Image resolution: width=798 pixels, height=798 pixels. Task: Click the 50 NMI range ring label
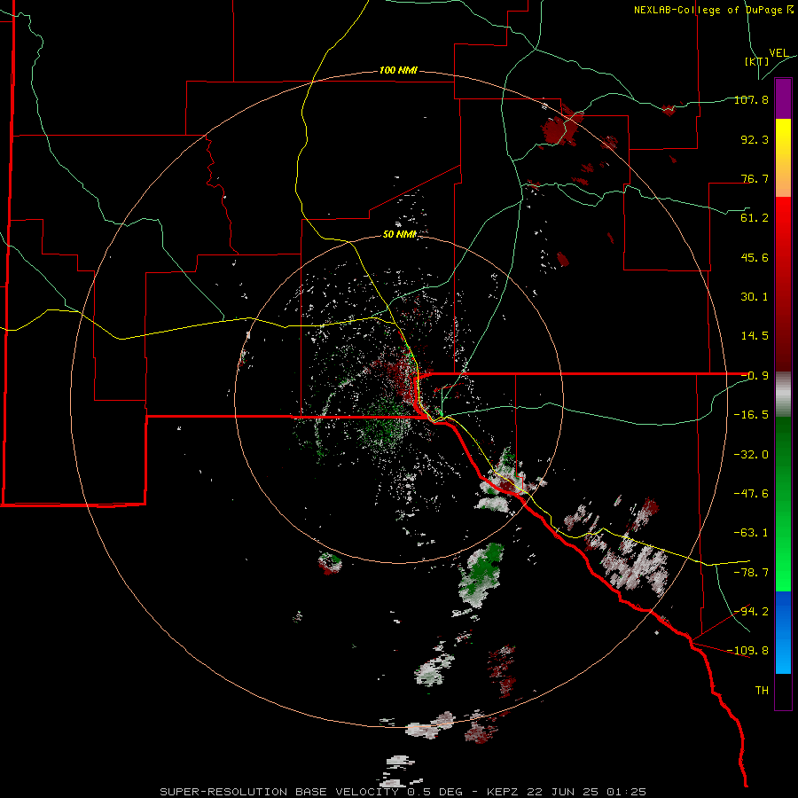(400, 234)
